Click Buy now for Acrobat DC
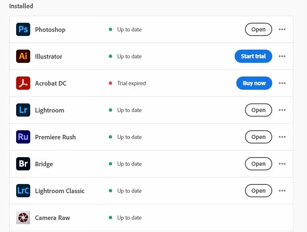Viewport: 307px width, 232px height. (254, 83)
